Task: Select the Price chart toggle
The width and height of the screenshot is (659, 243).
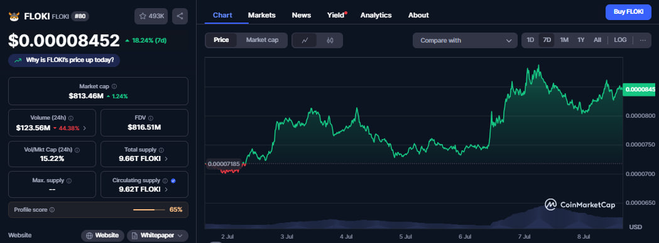Action: pyautogui.click(x=221, y=40)
